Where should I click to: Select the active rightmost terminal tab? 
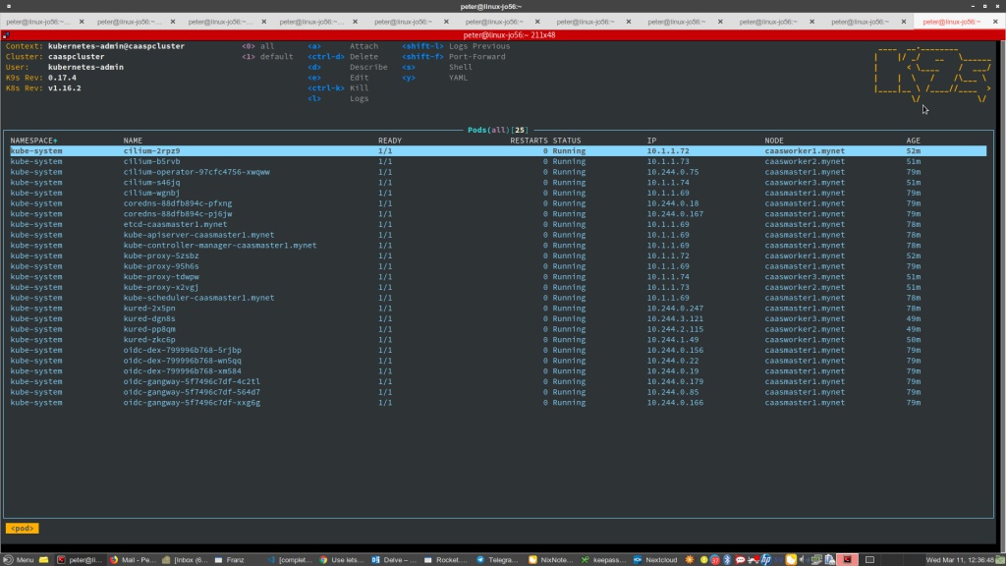pyautogui.click(x=951, y=21)
